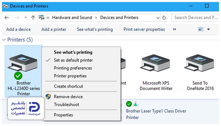Image resolution: width=221 pixels, height=126 pixels.
Task: Run Troubleshoot from context menu
Action: coord(67,105)
